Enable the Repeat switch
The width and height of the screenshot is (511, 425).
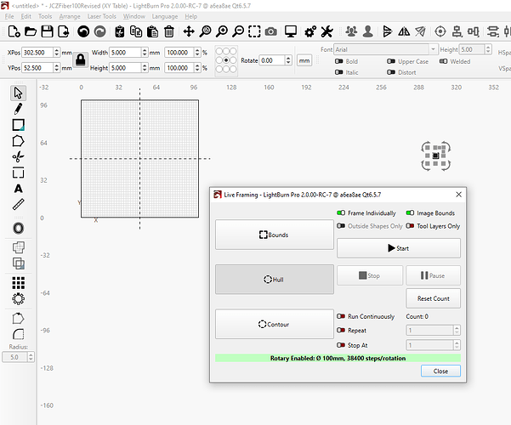point(341,330)
